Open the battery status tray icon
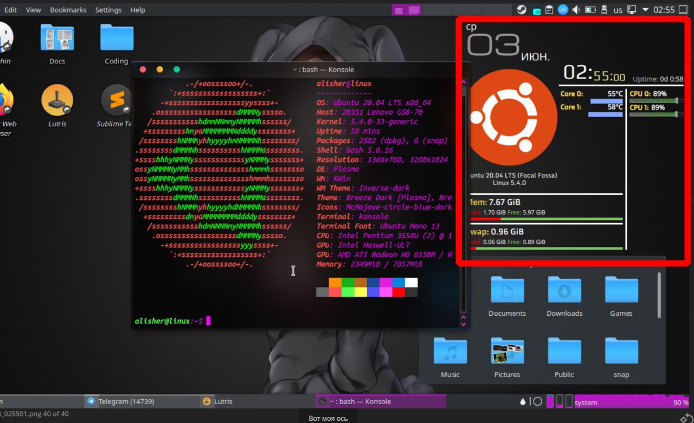This screenshot has width=694, height=423. [590, 10]
